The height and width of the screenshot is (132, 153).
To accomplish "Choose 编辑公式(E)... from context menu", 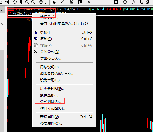I will (x=64, y=17).
